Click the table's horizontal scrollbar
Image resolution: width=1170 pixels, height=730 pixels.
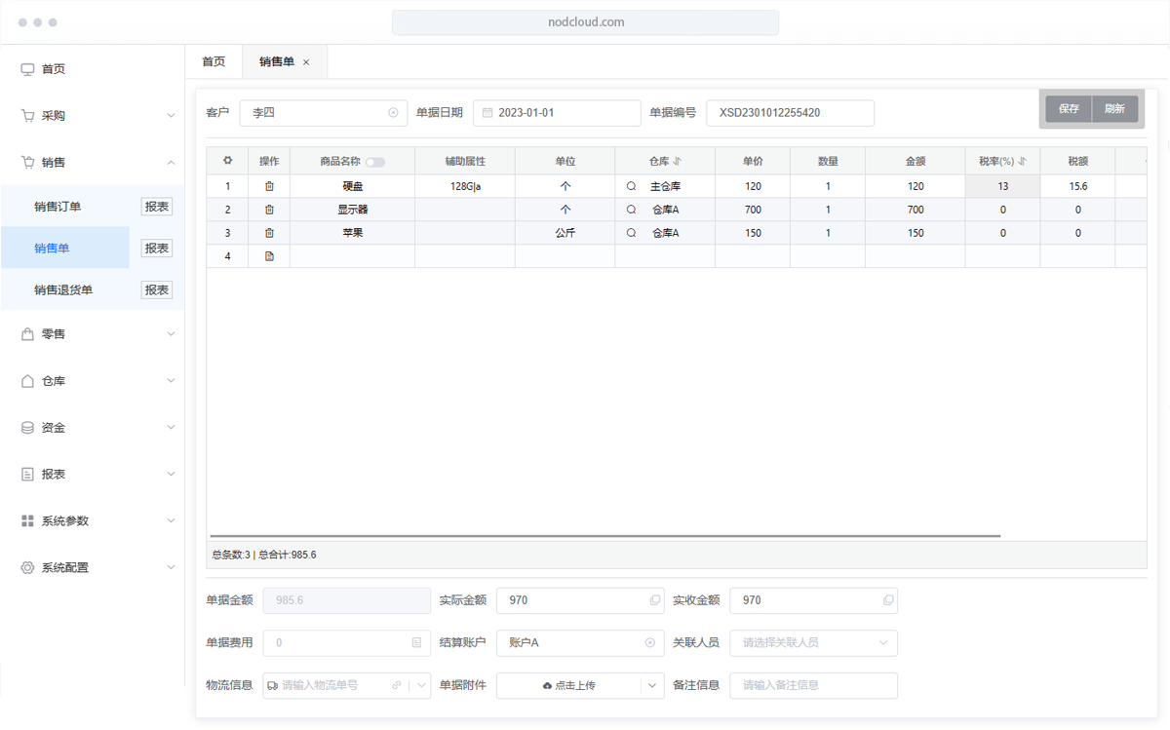[x=604, y=536]
